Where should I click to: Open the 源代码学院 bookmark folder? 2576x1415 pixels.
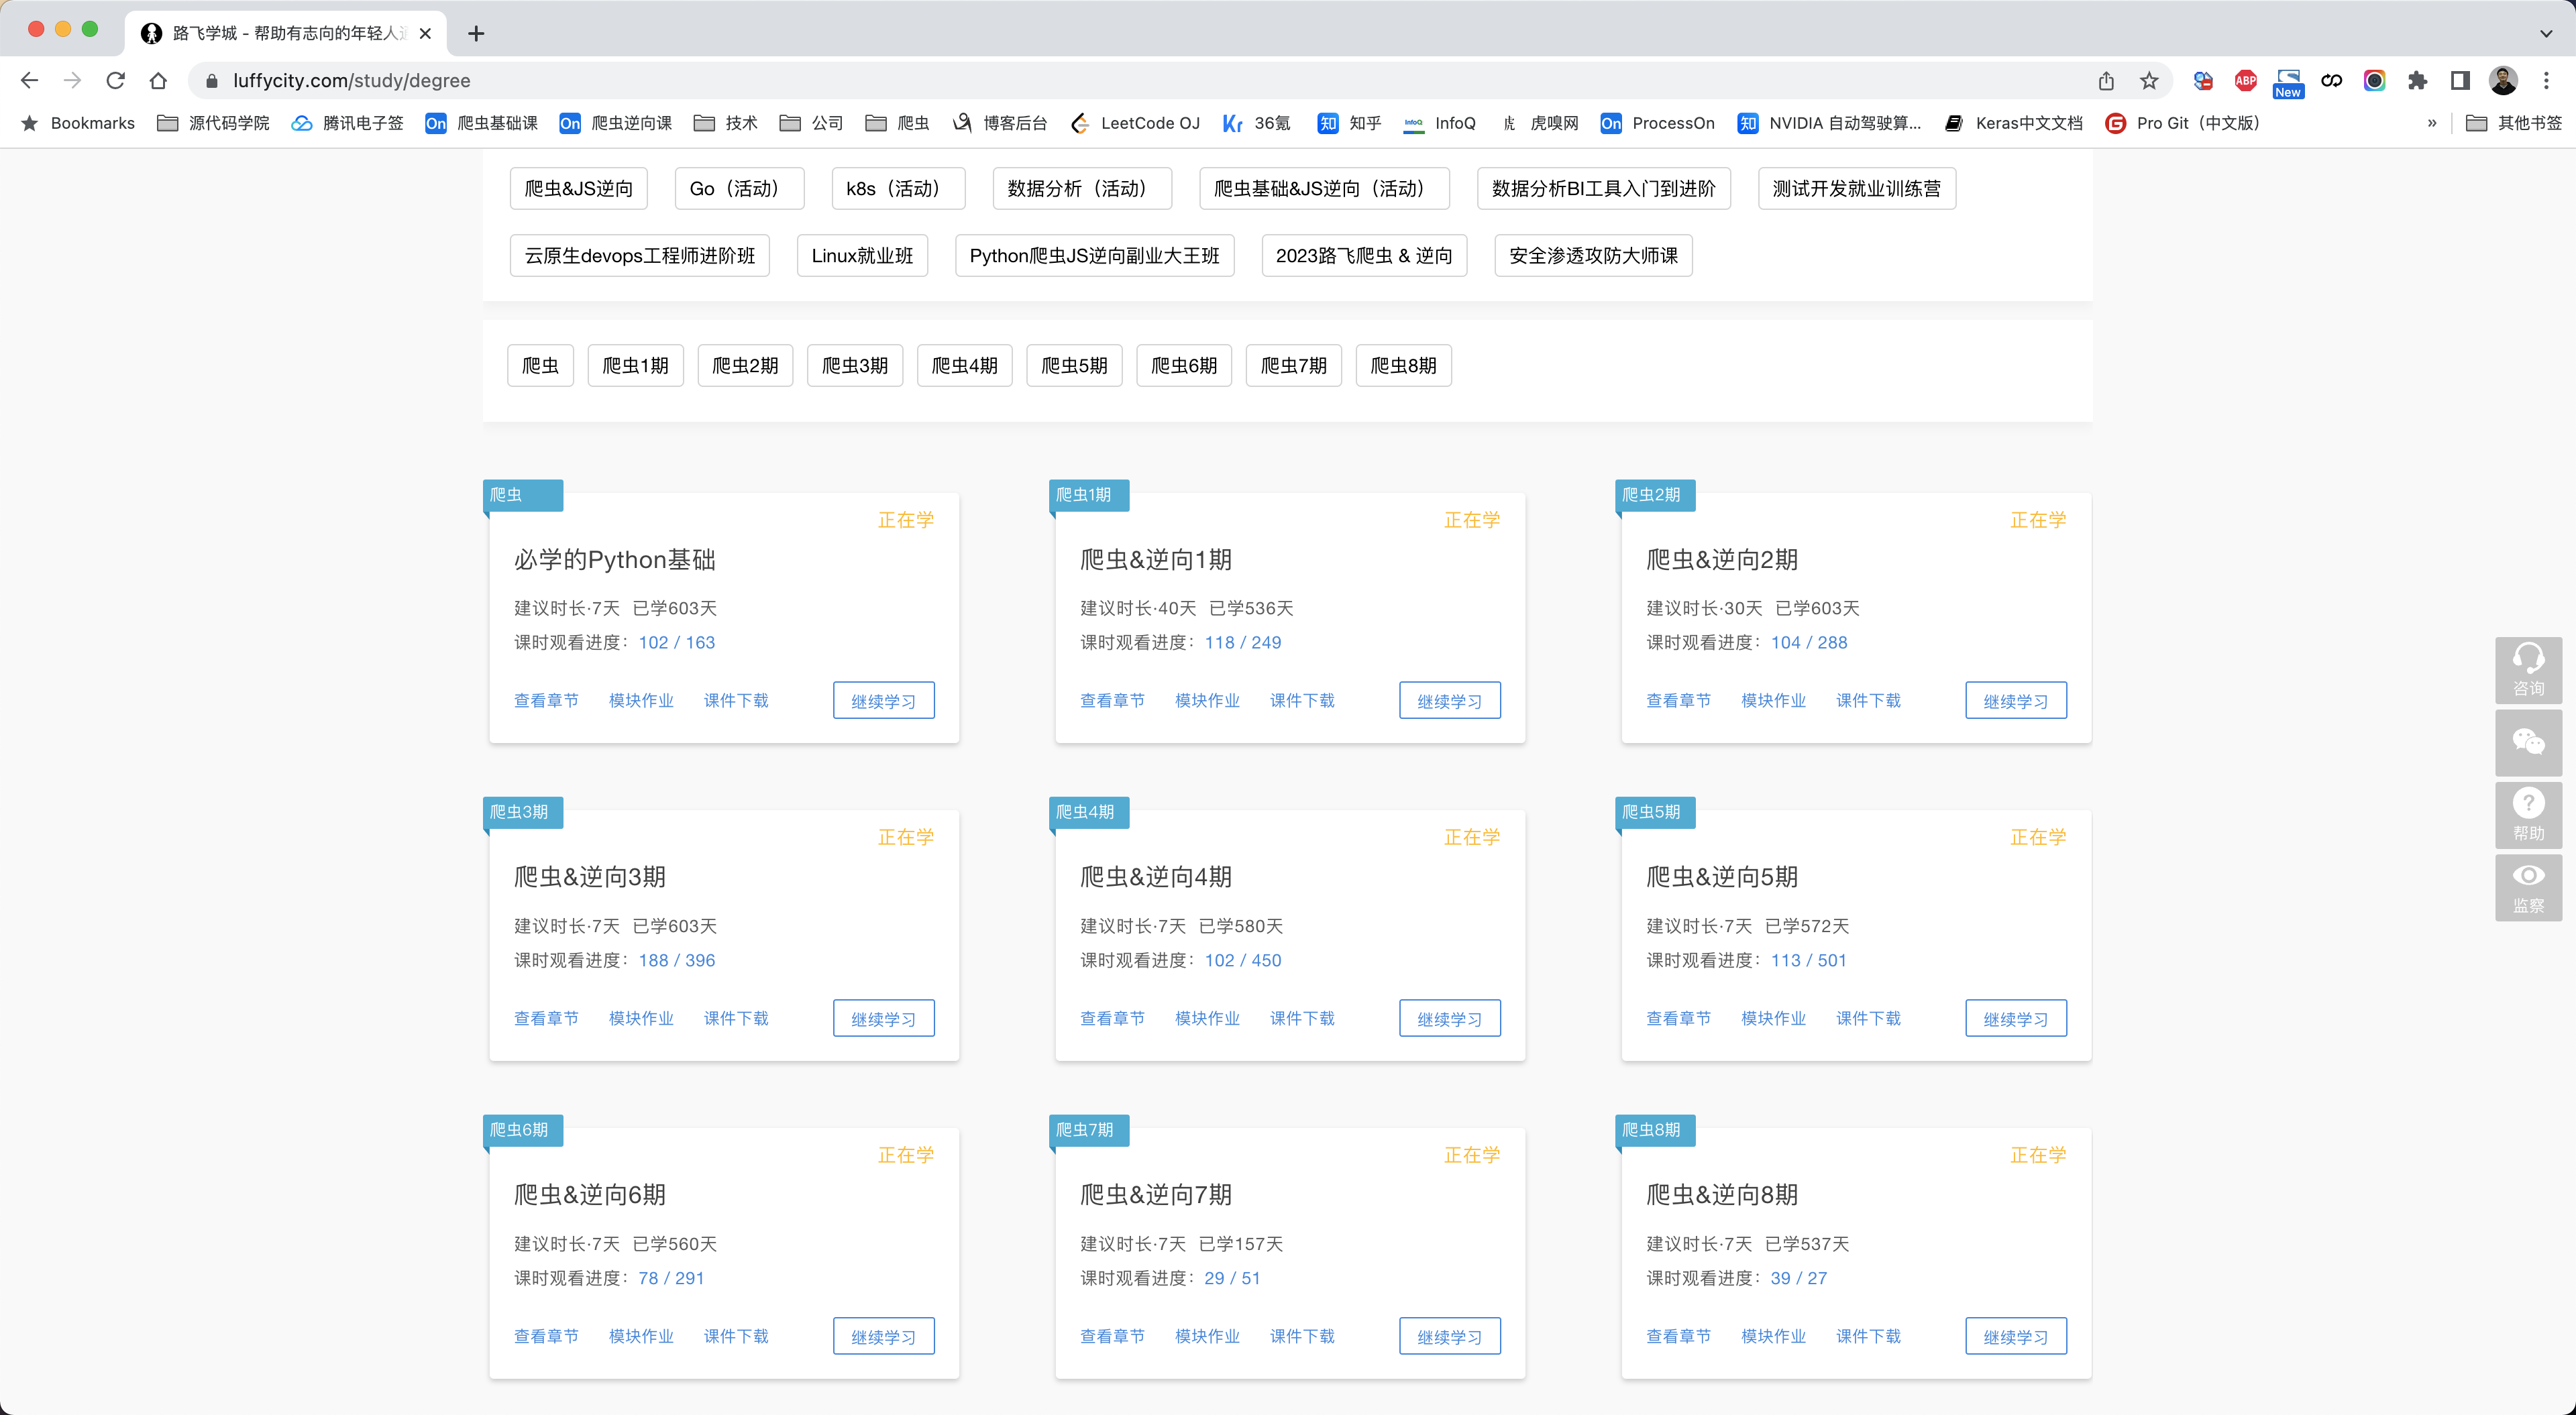(213, 123)
